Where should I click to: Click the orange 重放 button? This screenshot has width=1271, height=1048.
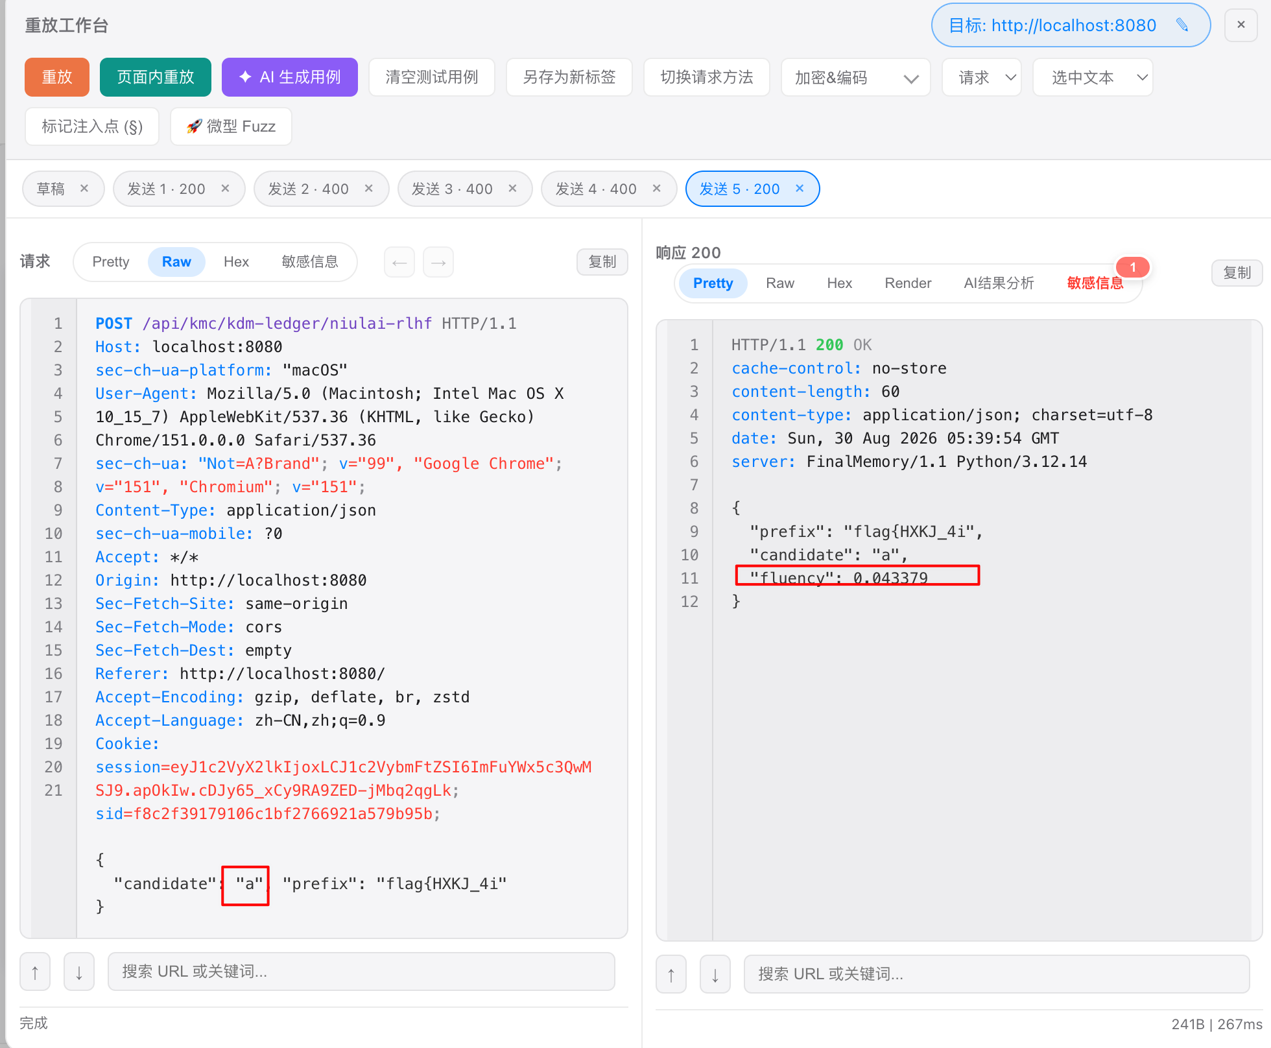[x=57, y=77]
